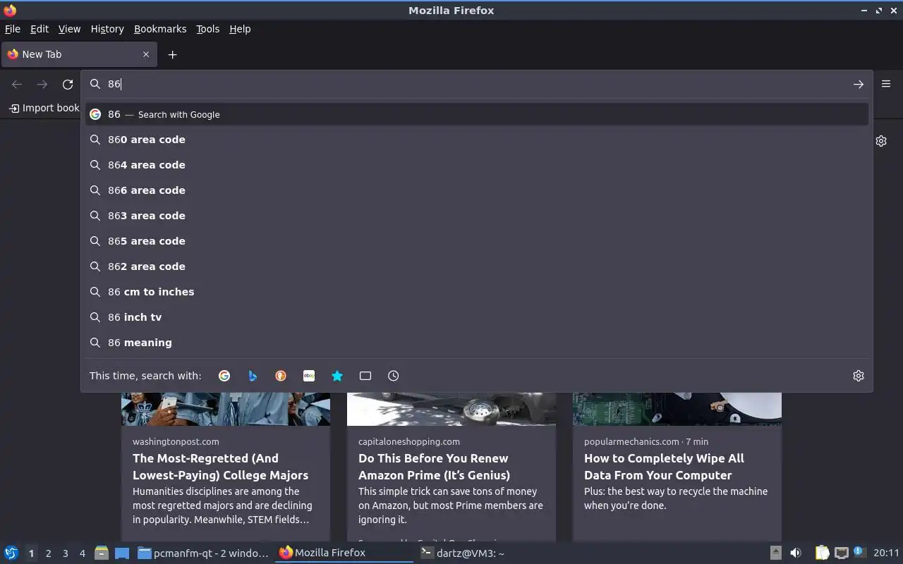903x564 pixels.
Task: Select the 864 area code suggestion
Action: [477, 165]
